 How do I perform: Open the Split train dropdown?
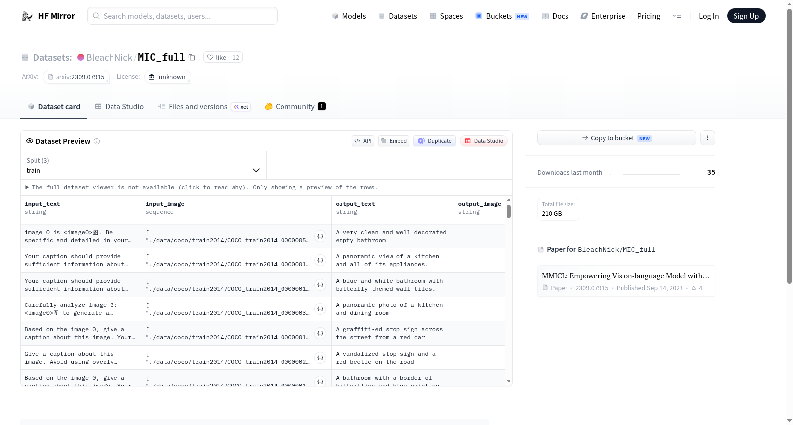click(143, 165)
